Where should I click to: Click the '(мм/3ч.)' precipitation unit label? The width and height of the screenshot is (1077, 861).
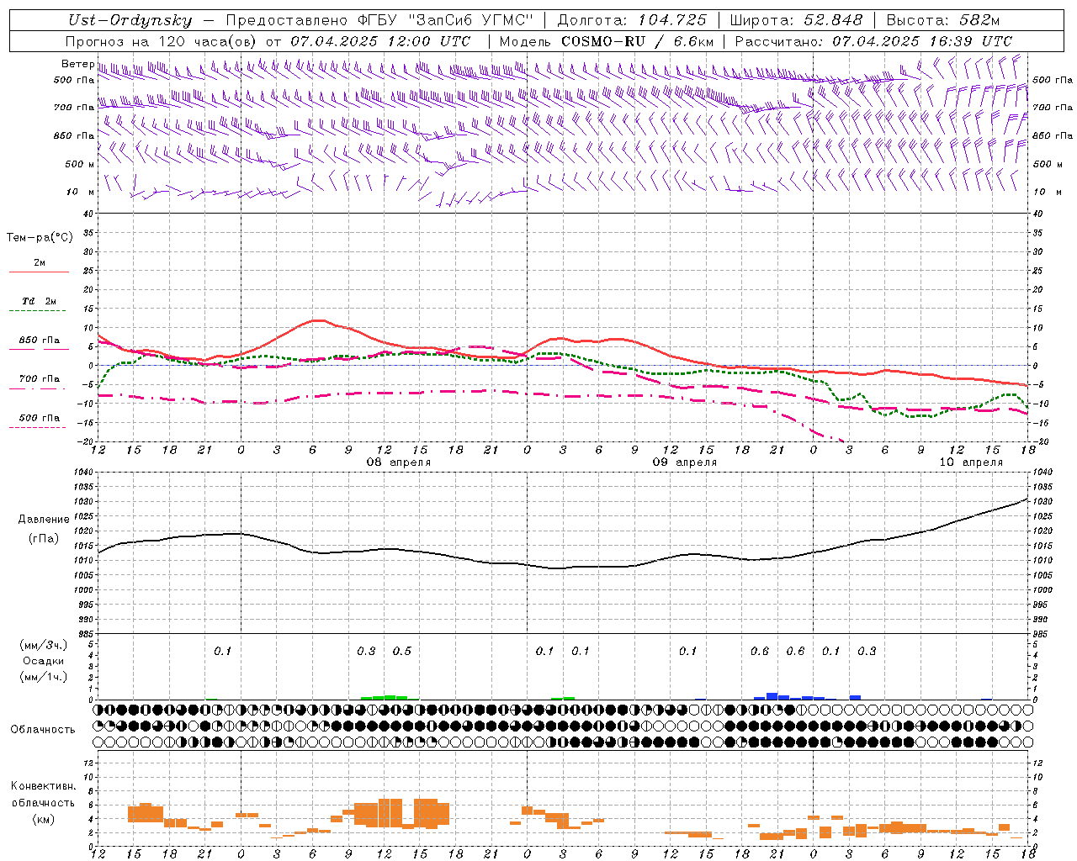click(44, 645)
